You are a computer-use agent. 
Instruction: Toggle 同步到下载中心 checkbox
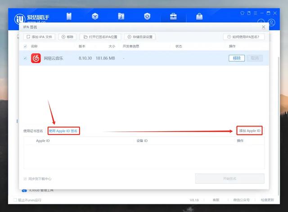pyautogui.click(x=25, y=179)
